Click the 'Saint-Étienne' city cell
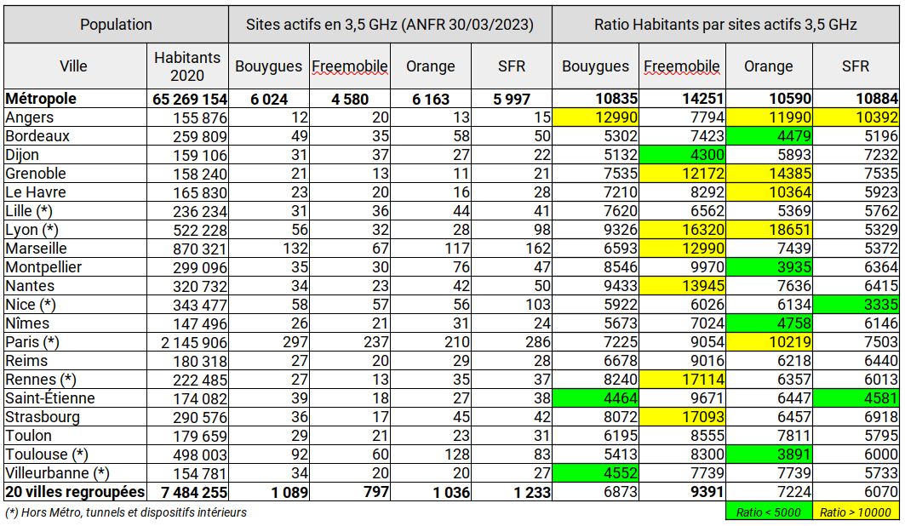The height and width of the screenshot is (526, 905). pos(76,398)
